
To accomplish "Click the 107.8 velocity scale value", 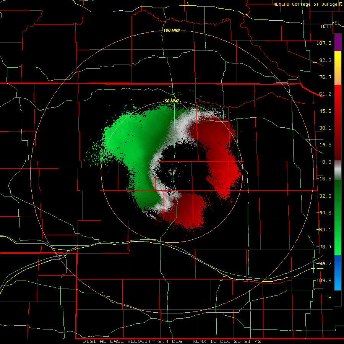I will coord(324,43).
